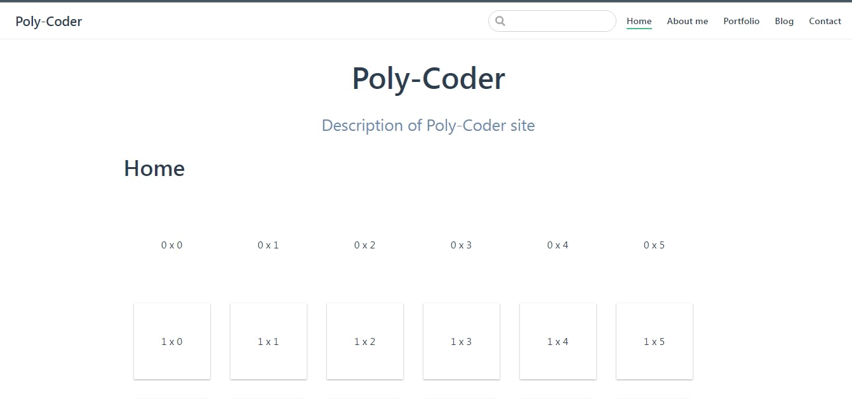Click the Home section heading

[x=154, y=168]
